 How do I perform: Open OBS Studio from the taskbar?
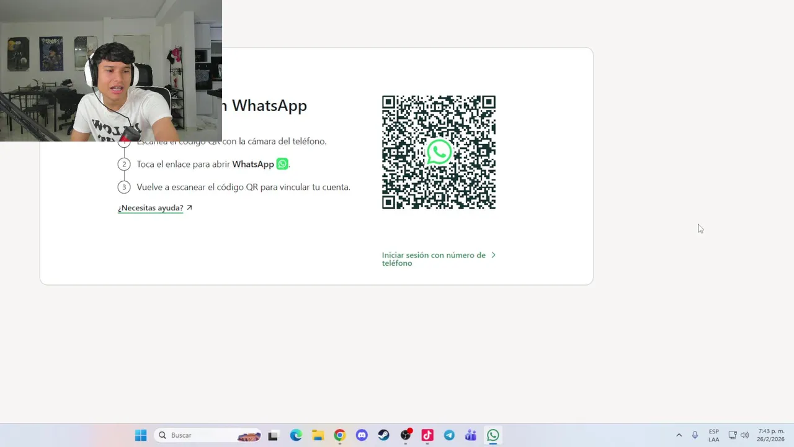coord(406,435)
